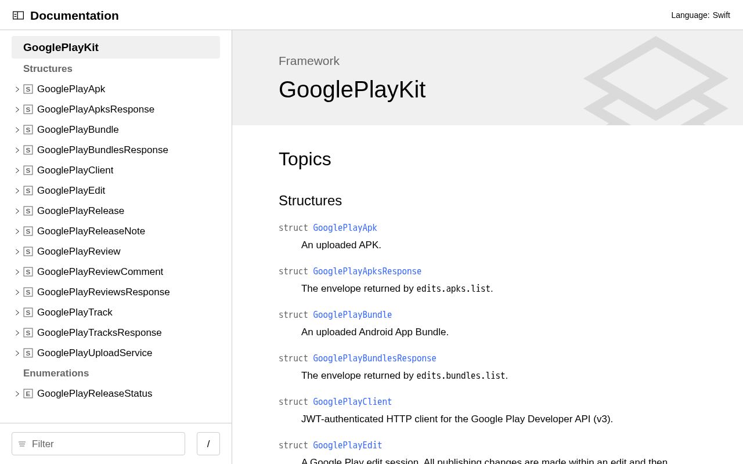The image size is (743, 464).
Task: Click the struct icon beside GooglePlayApk
Action: [28, 89]
